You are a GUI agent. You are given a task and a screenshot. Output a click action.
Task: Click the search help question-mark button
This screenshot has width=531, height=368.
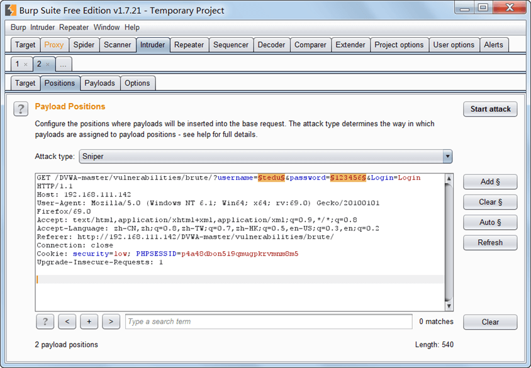coord(45,322)
